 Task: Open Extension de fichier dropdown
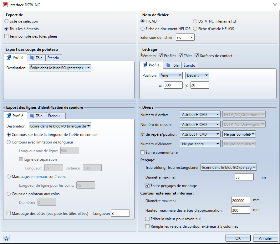click(185, 37)
